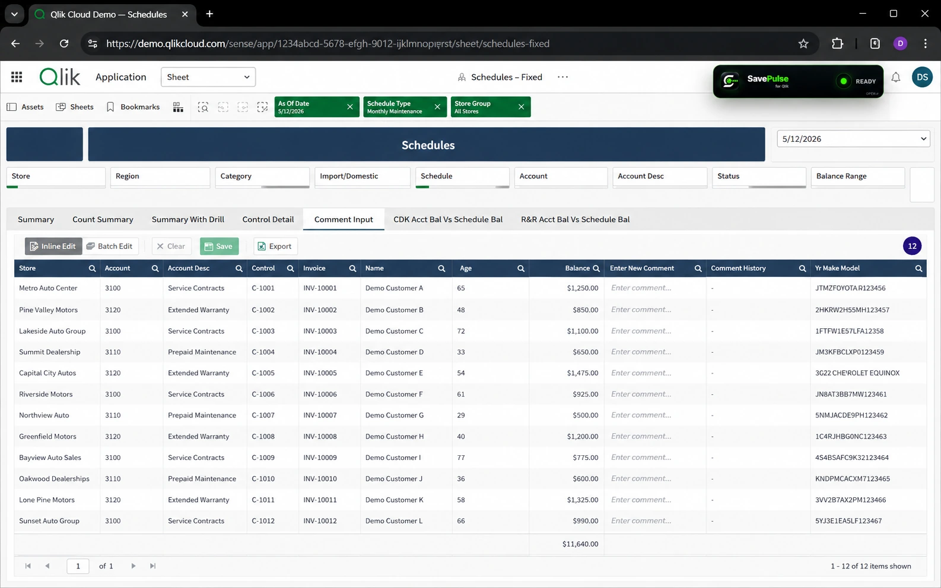The image size is (941, 588).
Task: Click the comment field for Metro Auto Center
Action: pos(655,288)
